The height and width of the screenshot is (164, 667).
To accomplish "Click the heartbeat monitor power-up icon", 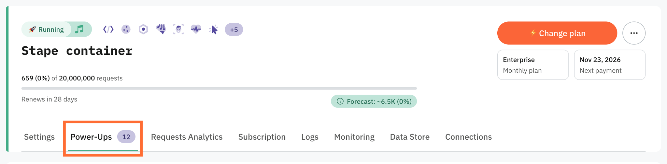I will click(196, 29).
